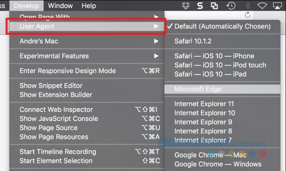The width and height of the screenshot is (286, 171).
Task: Choose Start Timeline Recording
Action: pyautogui.click(x=87, y=151)
